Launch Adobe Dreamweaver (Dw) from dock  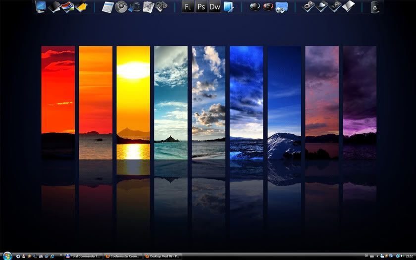214,7
